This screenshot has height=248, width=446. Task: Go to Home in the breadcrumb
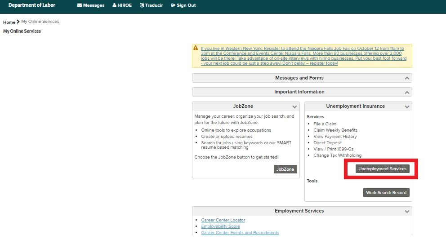[9, 22]
